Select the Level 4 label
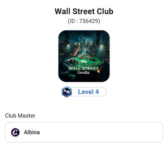The height and width of the screenshot is (147, 168). point(88,92)
